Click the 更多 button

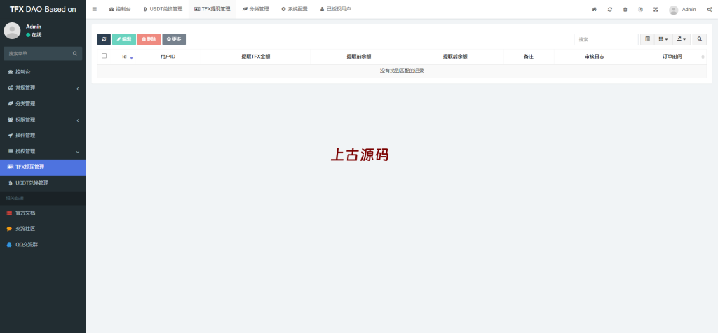click(x=174, y=39)
